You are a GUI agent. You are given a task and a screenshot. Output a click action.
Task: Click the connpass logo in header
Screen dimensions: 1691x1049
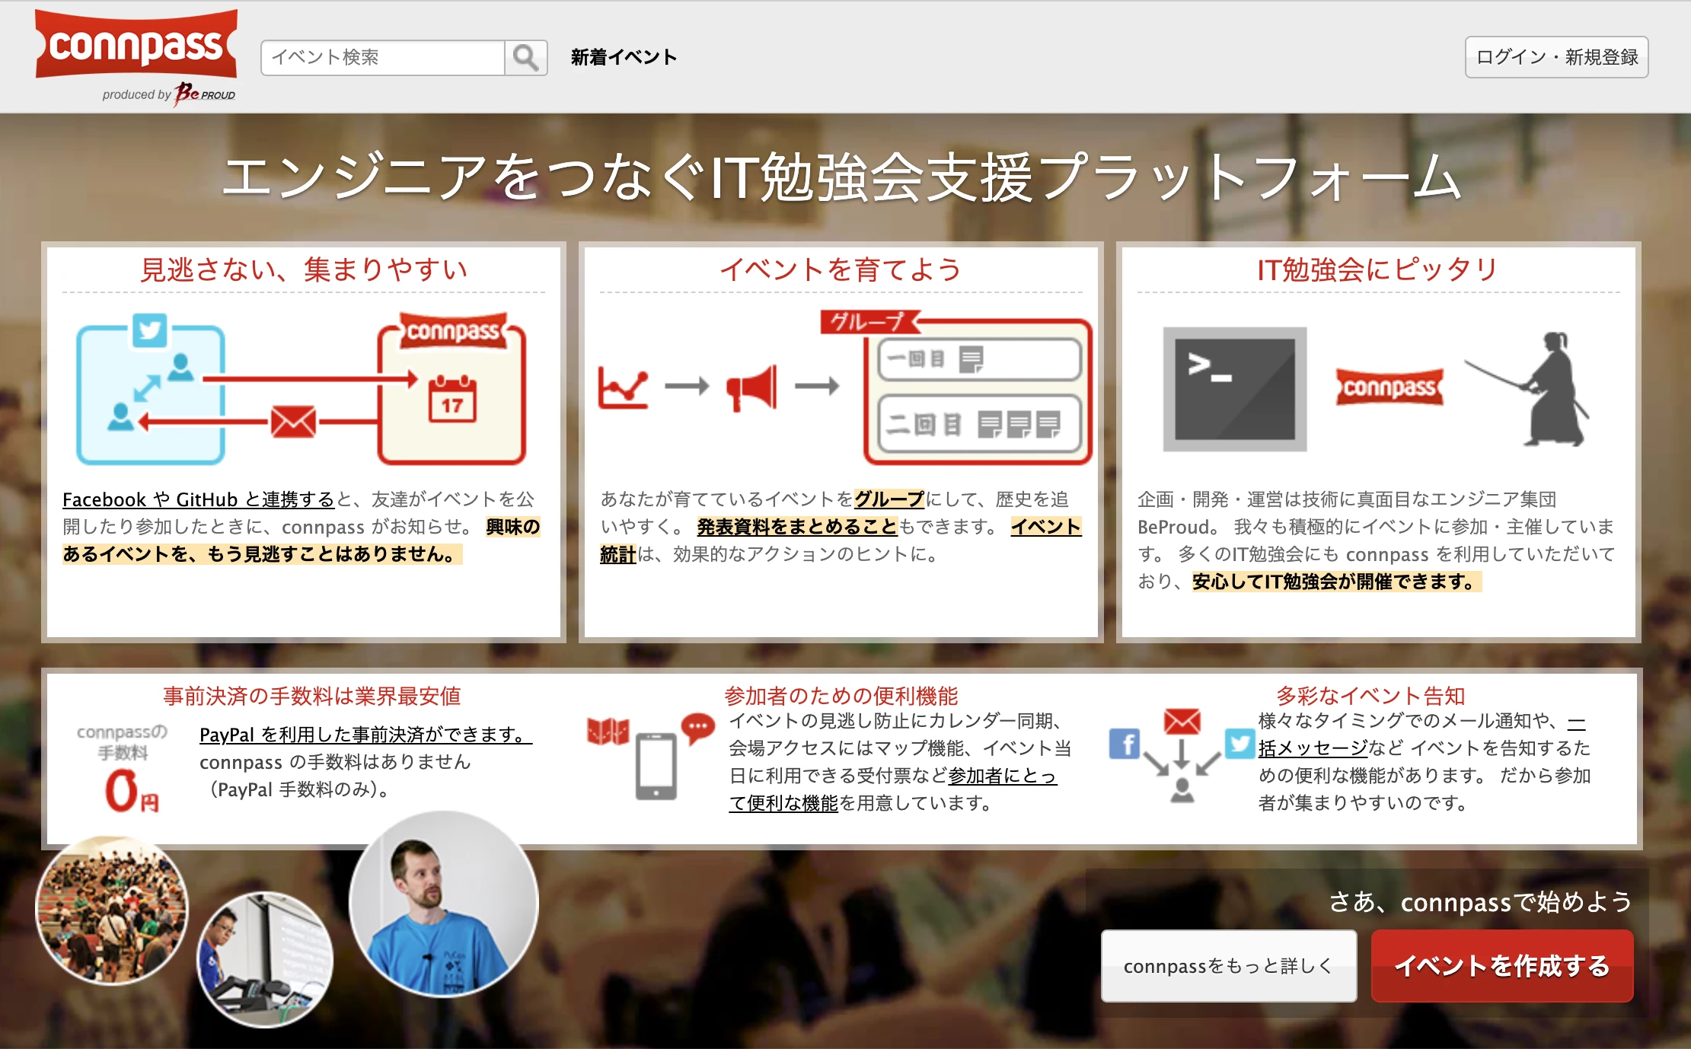pos(136,44)
